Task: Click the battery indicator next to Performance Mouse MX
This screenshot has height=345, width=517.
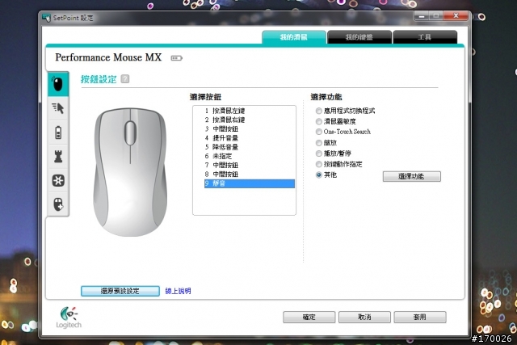Action: click(176, 58)
